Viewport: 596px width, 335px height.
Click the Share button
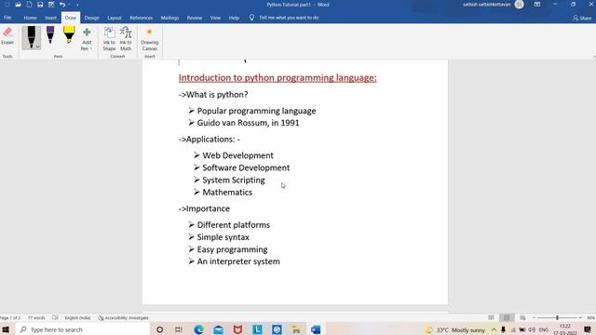pyautogui.click(x=582, y=18)
